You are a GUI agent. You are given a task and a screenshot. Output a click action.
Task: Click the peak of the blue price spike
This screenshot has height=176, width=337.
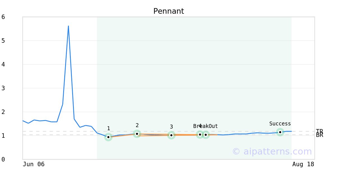point(68,26)
